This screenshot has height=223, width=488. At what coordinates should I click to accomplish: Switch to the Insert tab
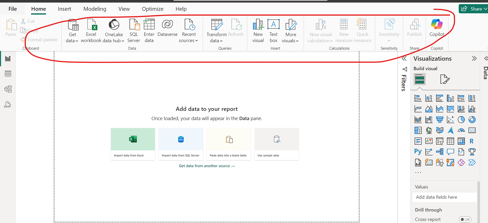click(64, 9)
